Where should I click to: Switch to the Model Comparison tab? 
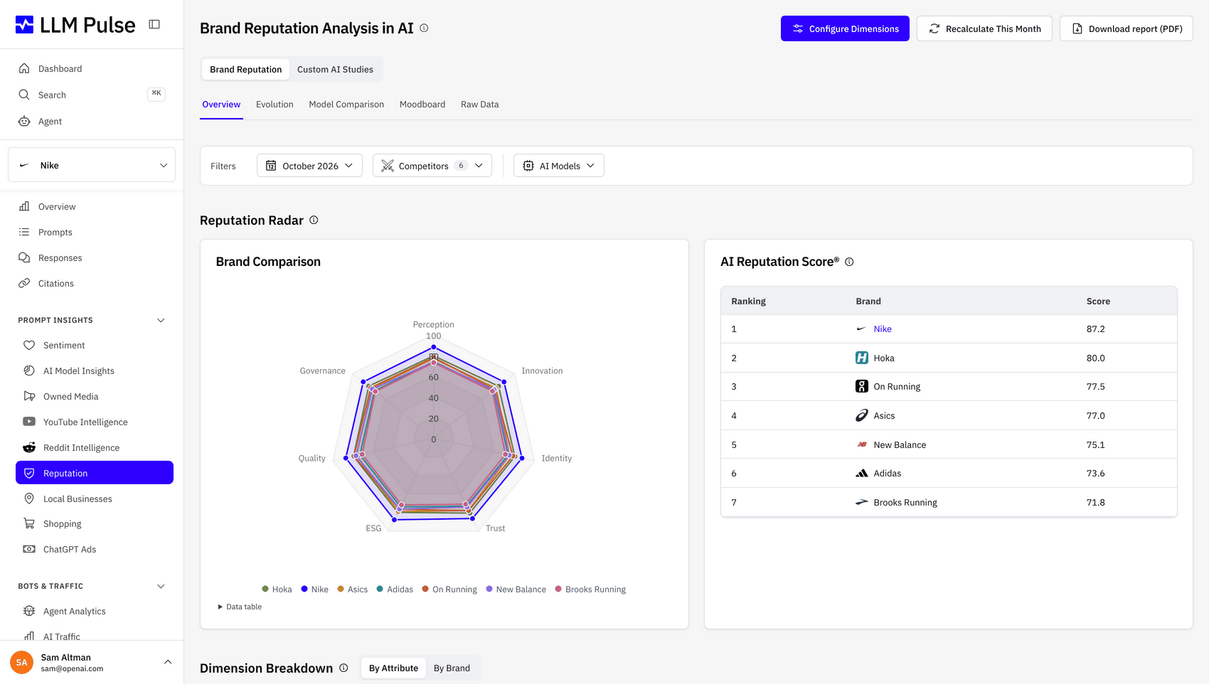coord(346,105)
